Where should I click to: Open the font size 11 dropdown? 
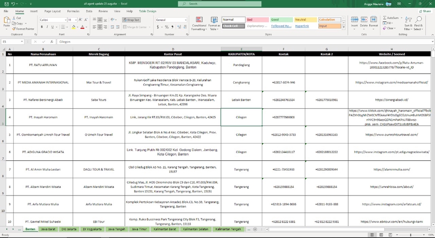[x=76, y=20]
